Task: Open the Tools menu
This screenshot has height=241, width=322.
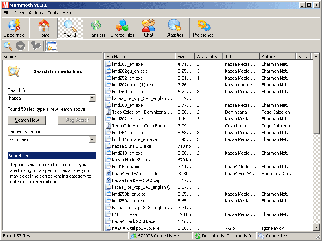Action: (53, 13)
